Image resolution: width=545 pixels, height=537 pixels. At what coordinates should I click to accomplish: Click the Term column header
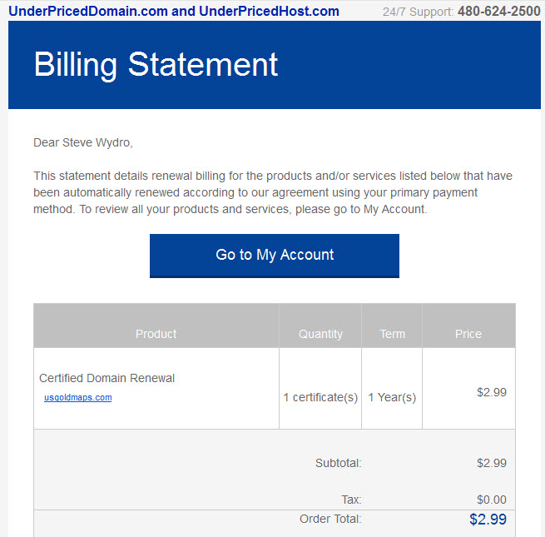[x=393, y=334]
